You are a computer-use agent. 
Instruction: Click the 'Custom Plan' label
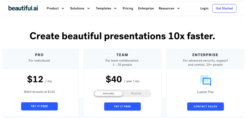pos(205,92)
